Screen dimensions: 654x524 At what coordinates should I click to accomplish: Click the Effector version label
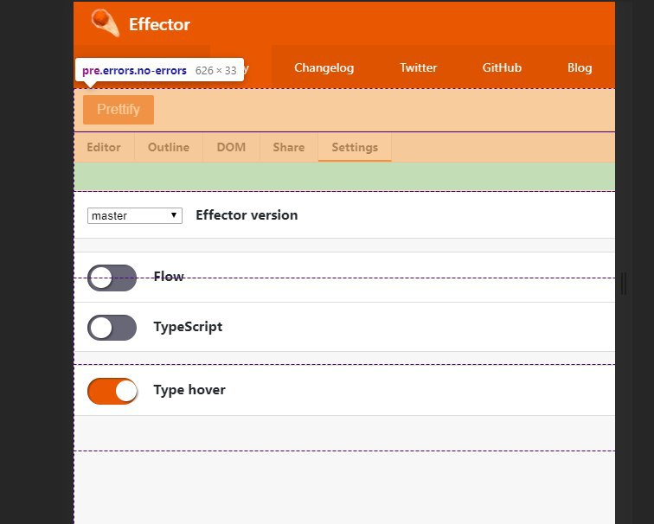coord(247,215)
